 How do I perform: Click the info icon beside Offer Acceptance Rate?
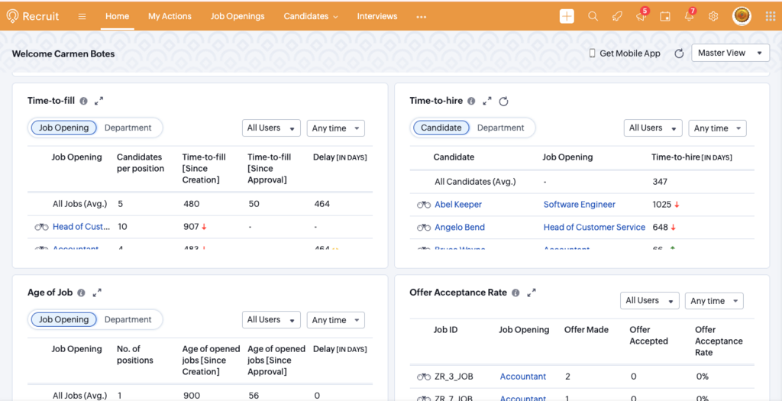(x=515, y=293)
